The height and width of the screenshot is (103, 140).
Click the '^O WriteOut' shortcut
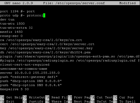(34, 97)
